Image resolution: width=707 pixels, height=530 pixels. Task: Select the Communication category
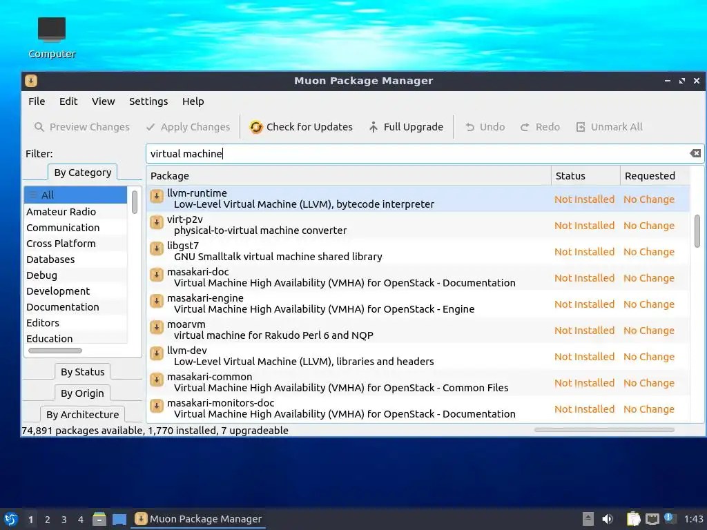pyautogui.click(x=76, y=228)
